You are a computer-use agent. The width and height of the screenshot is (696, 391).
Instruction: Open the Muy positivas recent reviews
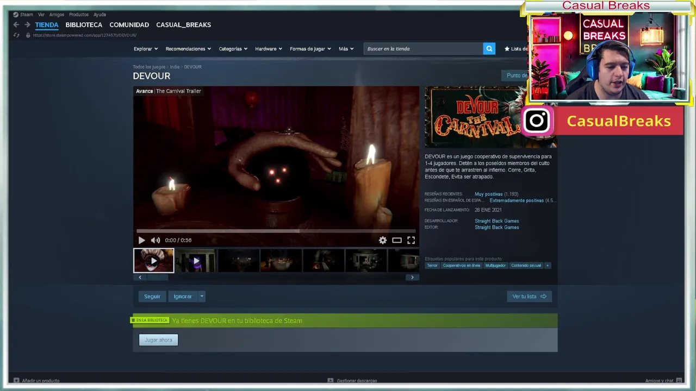tap(488, 194)
